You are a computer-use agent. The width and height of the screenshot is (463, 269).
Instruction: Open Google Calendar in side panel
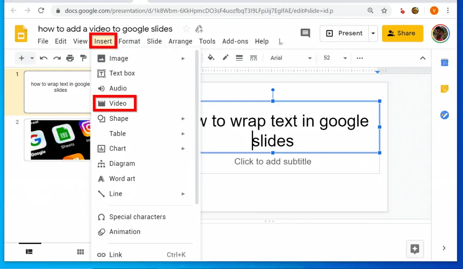coord(444,63)
